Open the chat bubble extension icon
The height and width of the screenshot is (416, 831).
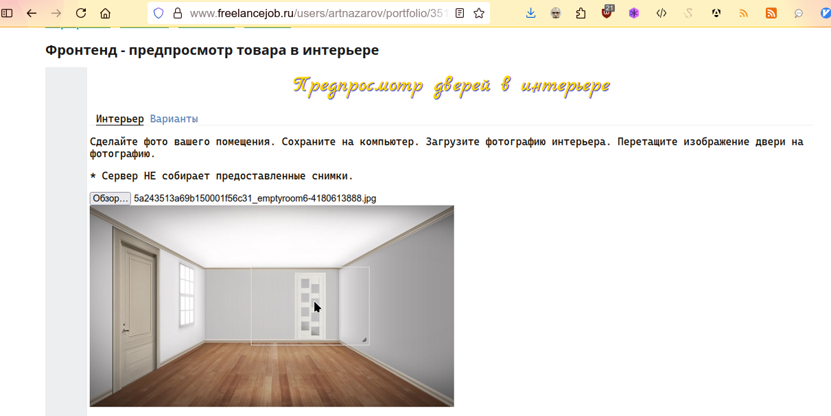coord(799,13)
